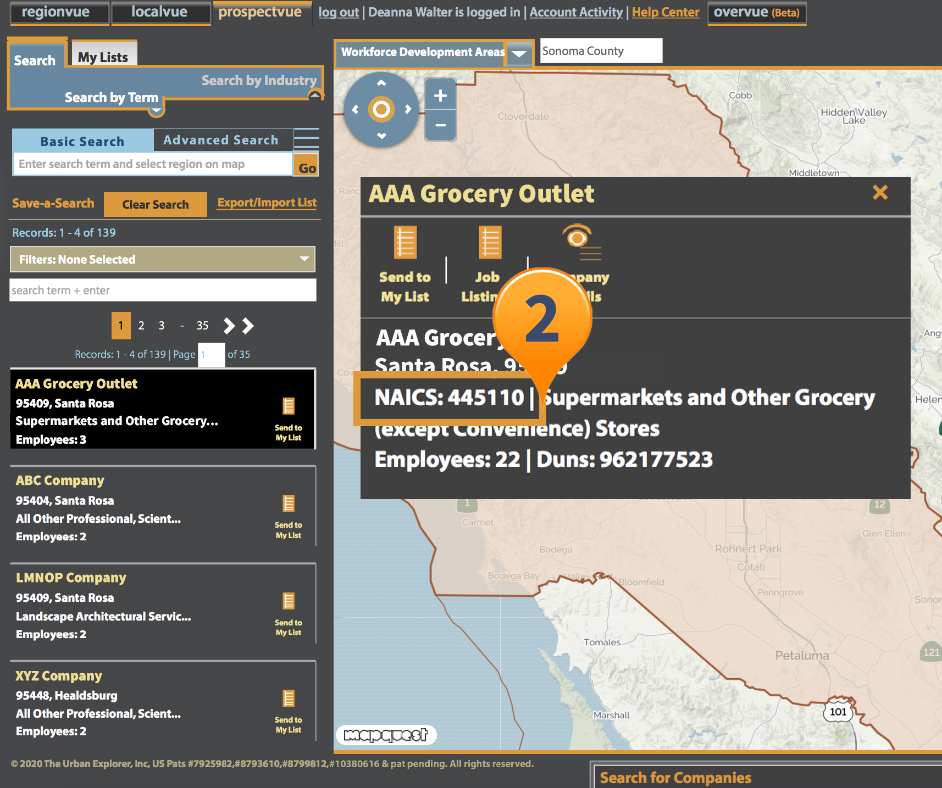Open overvue (Beta) module
Screen dimensions: 942x788
(757, 12)
